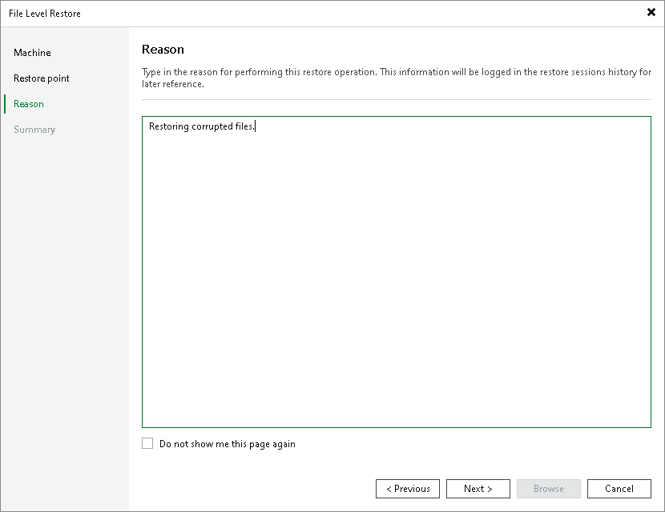The height and width of the screenshot is (512, 665).
Task: Jump to the Summary step
Action: click(34, 130)
